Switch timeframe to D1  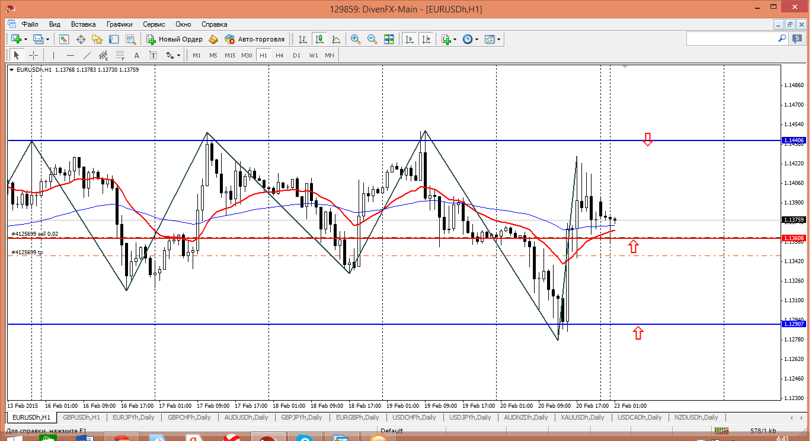pos(296,55)
